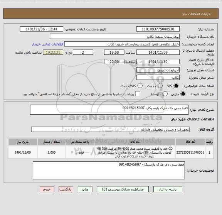This screenshot has width=222, height=215.
Task: Click the announcement date field 1401/11/06 - 12:44
Action: [42, 29]
